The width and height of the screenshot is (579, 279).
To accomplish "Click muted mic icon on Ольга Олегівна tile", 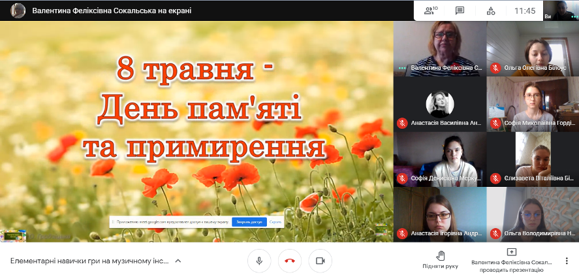I will (x=495, y=67).
